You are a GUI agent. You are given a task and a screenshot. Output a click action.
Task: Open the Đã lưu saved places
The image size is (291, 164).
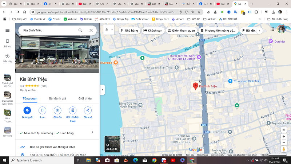[x=7, y=43]
